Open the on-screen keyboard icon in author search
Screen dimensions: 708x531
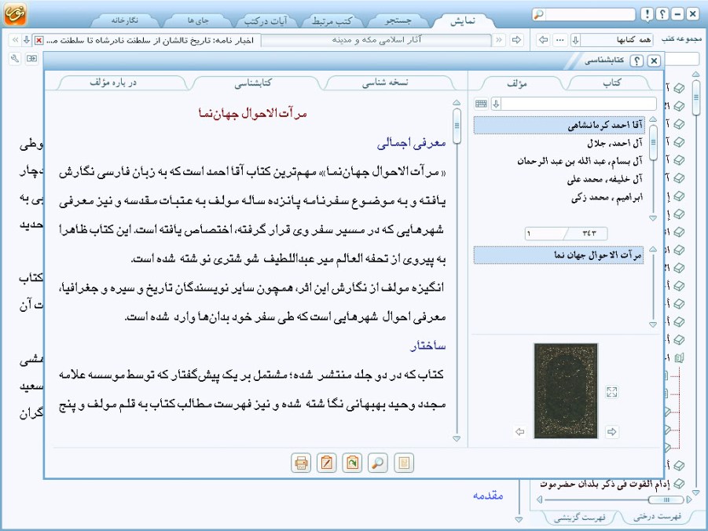pos(482,104)
